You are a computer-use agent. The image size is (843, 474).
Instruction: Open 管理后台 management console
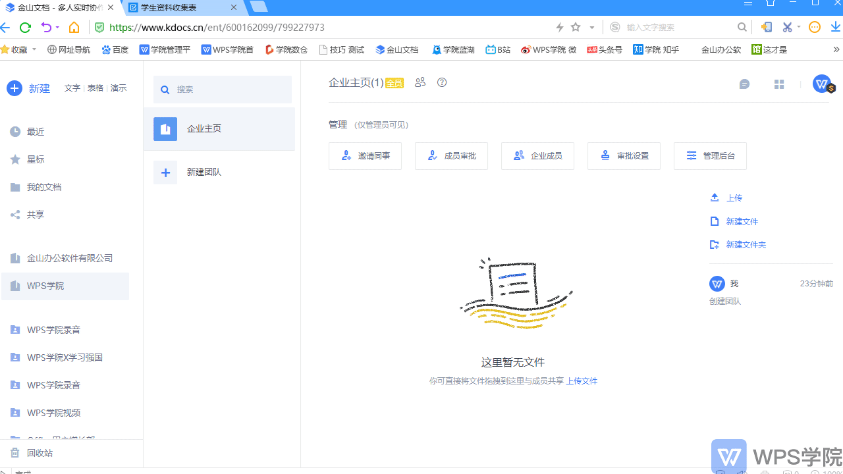pos(710,156)
